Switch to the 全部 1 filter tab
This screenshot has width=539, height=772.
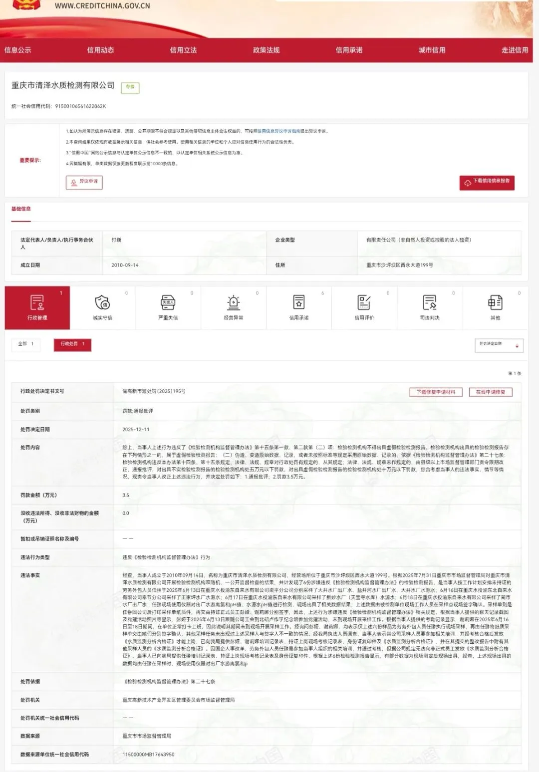pos(26,344)
